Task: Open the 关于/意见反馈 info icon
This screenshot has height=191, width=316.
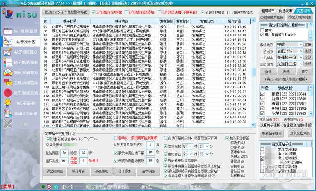Action: pos(8,93)
